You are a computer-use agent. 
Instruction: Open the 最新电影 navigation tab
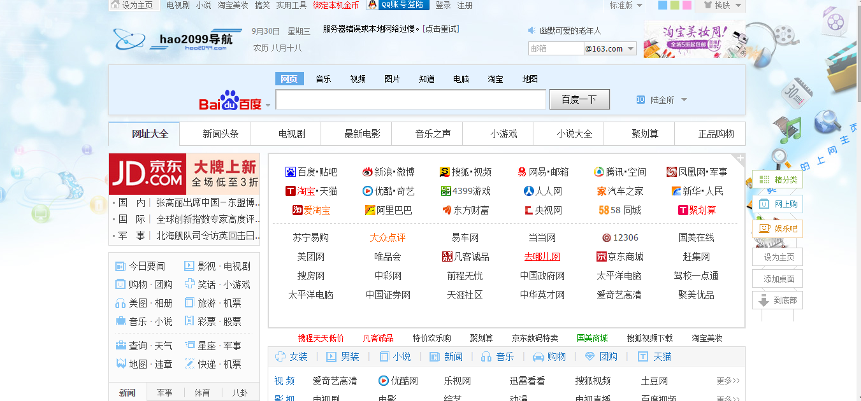362,134
